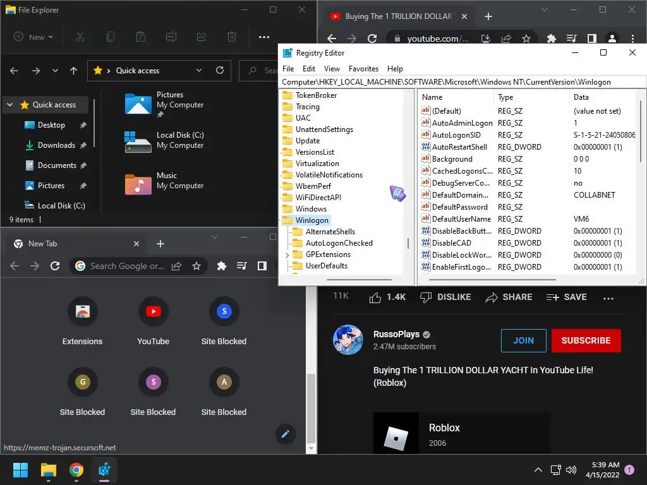This screenshot has height=485, width=647.
Task: Reload the New Tab page
Action: click(55, 266)
